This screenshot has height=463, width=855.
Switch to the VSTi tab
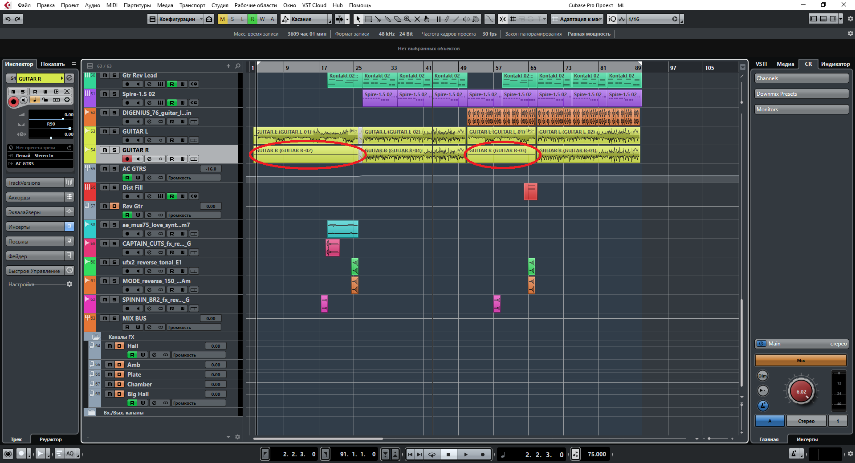coord(761,64)
